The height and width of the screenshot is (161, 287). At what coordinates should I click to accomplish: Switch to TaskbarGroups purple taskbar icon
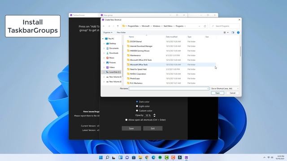tap(187, 157)
